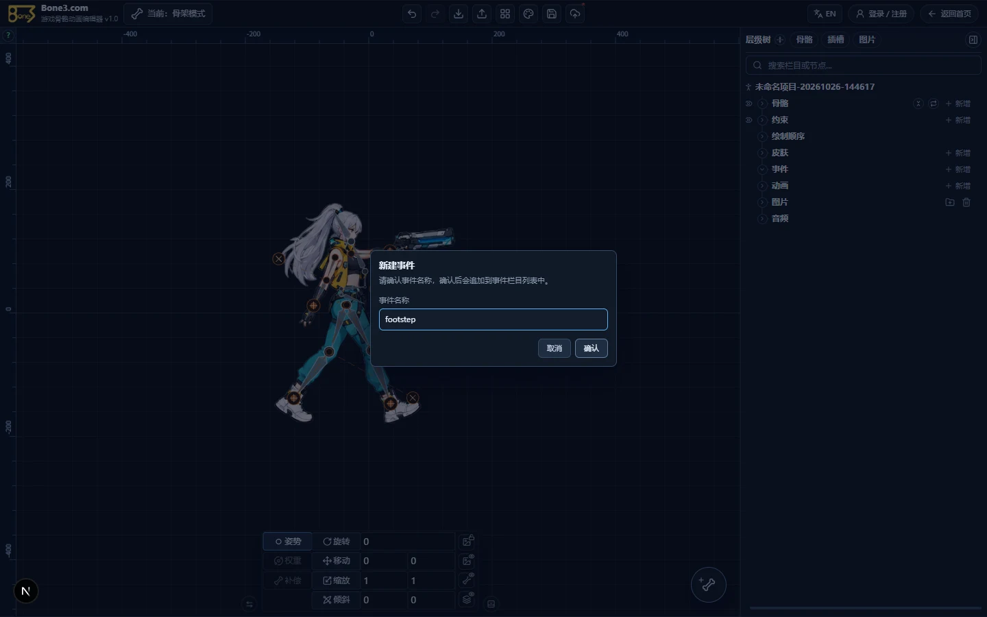
Task: Expand the 动画 tree node
Action: (762, 186)
